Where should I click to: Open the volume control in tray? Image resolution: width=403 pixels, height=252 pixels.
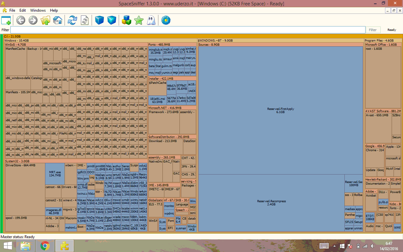click(x=372, y=246)
